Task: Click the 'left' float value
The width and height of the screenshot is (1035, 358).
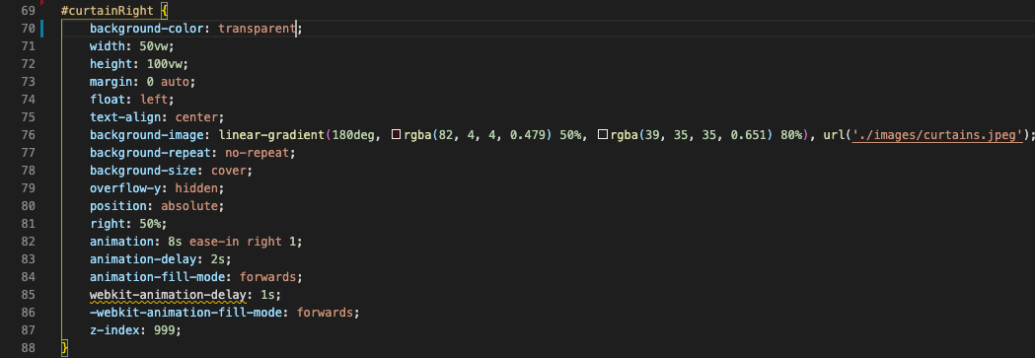Action: (155, 100)
